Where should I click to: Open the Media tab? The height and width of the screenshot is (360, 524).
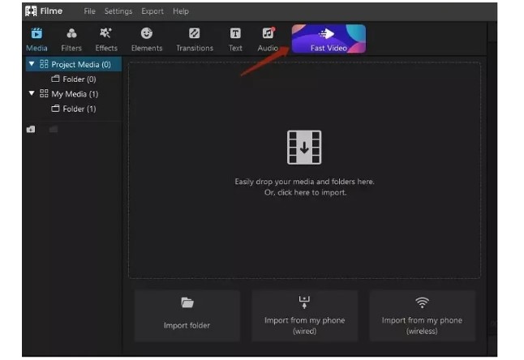click(37, 40)
